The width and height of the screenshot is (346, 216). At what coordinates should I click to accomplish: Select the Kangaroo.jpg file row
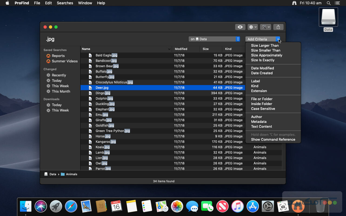[105, 142]
